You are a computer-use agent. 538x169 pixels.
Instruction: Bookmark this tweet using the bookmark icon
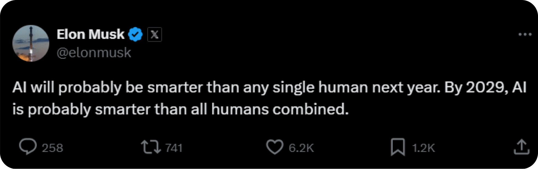click(397, 147)
